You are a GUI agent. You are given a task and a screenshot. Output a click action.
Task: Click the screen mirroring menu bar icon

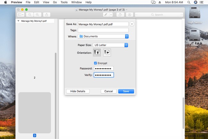coord(153,2)
